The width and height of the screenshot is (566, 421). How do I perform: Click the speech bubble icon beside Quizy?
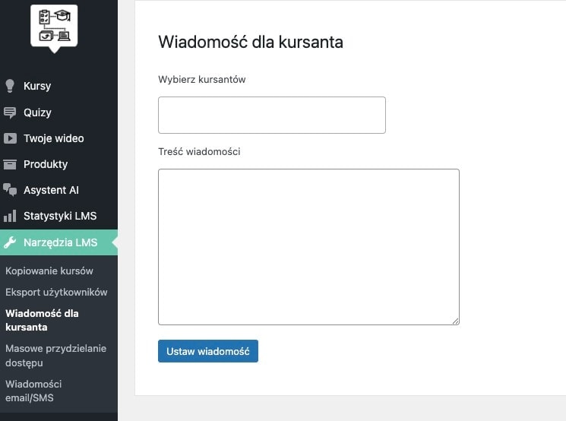tap(10, 112)
